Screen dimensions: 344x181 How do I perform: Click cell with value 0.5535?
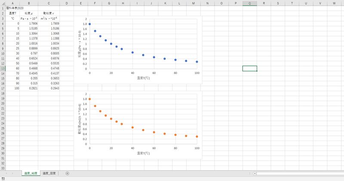49,63
